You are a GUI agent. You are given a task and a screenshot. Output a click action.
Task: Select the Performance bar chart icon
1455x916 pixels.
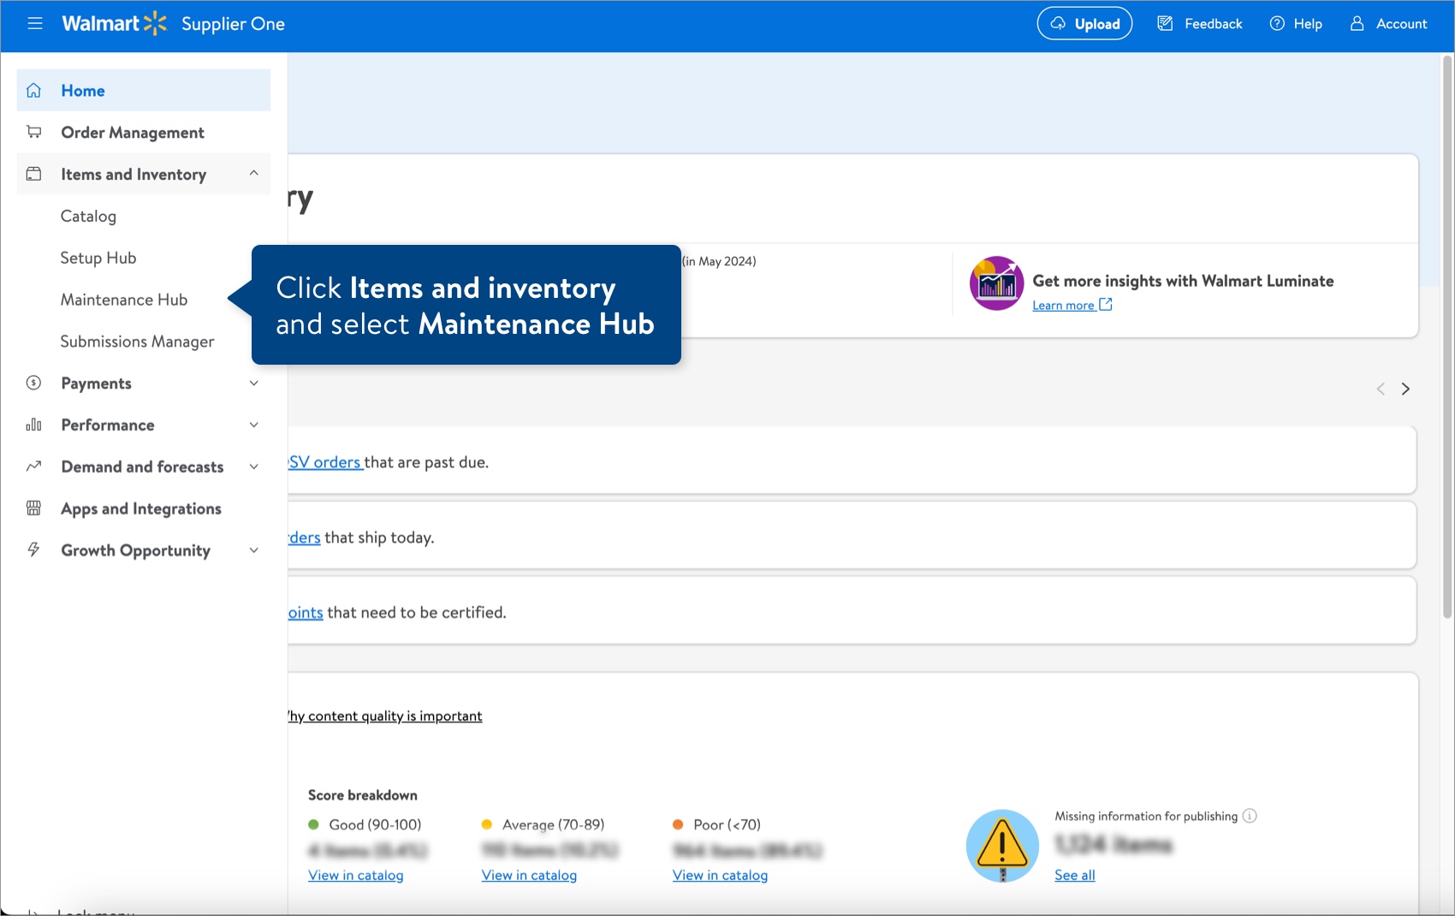pyautogui.click(x=33, y=425)
